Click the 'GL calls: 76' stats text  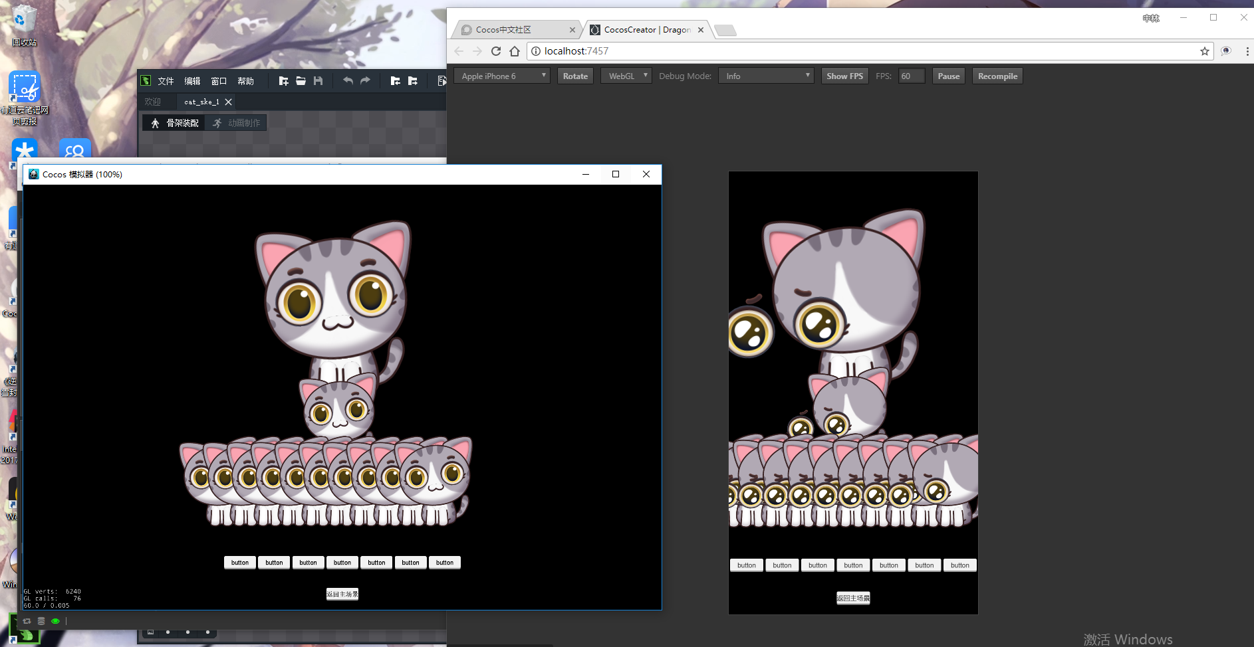[52, 599]
